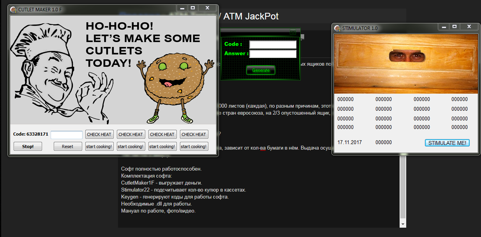Close the green keygen window
481x237 pixels.
coord(292,32)
